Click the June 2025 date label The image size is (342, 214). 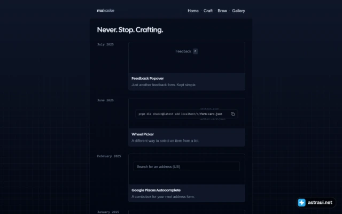105,100
